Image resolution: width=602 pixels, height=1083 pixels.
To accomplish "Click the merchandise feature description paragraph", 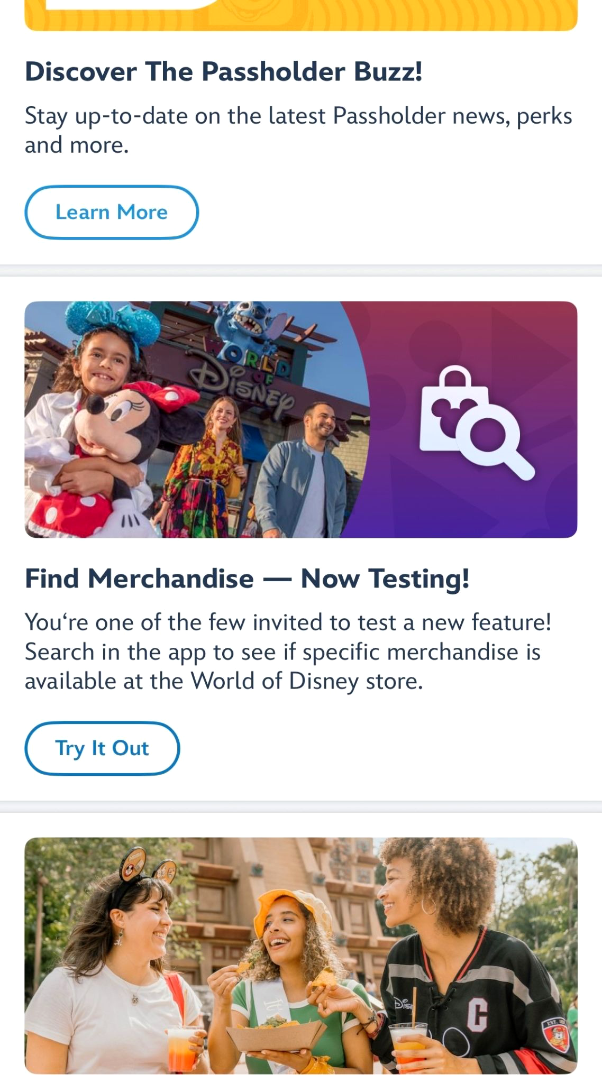I will [x=288, y=651].
